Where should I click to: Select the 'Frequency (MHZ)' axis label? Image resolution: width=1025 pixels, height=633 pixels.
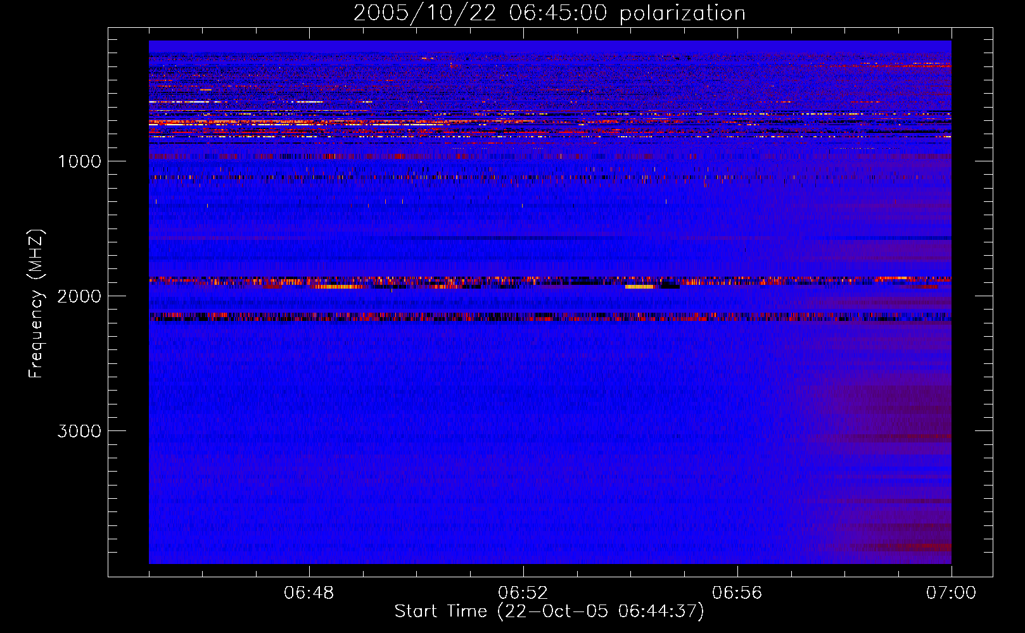[36, 304]
